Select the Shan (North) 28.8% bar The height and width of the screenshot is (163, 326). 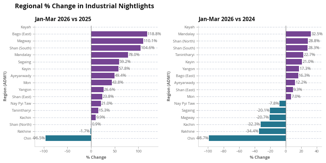297,41
